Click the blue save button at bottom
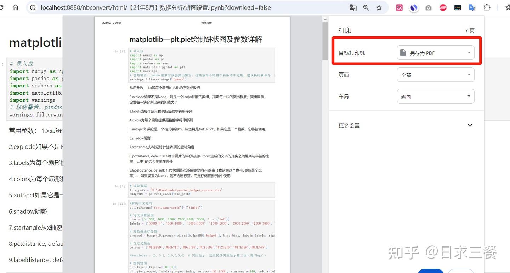 coord(431,272)
